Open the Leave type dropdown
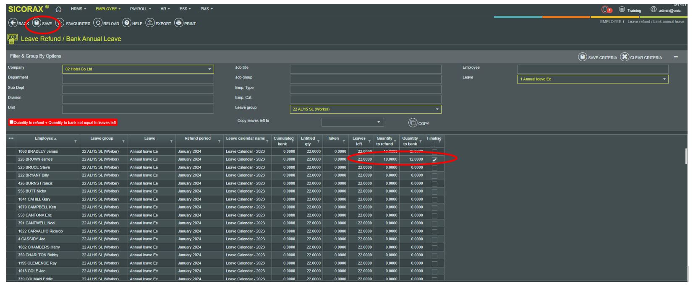Screen dimensions: 693x286 (x=593, y=79)
